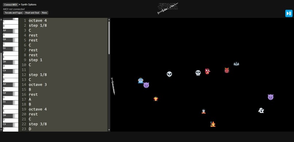Screen dimensions: 294x142
Task: Click the editor scrollbar thumb
Action: (109, 38)
